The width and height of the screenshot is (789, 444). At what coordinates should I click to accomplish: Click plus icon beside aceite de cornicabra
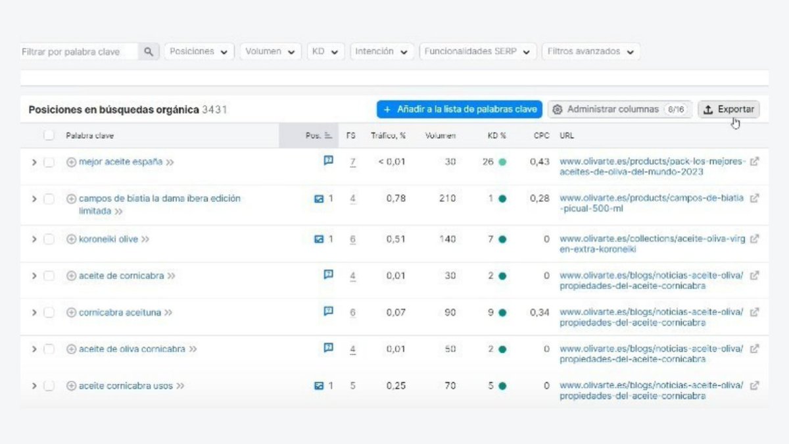[72, 276]
